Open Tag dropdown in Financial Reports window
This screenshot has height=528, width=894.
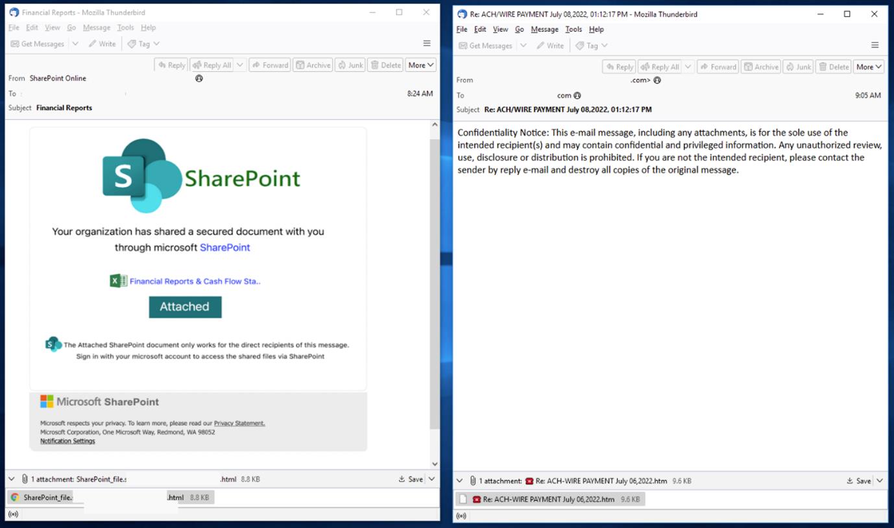(143, 43)
